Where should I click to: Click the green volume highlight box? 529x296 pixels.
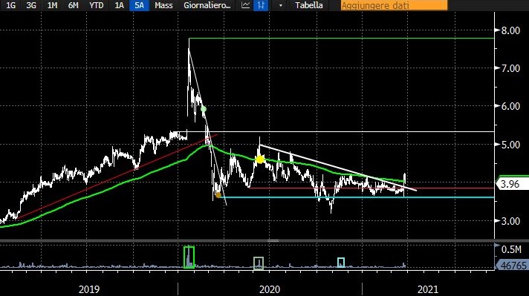click(x=189, y=257)
